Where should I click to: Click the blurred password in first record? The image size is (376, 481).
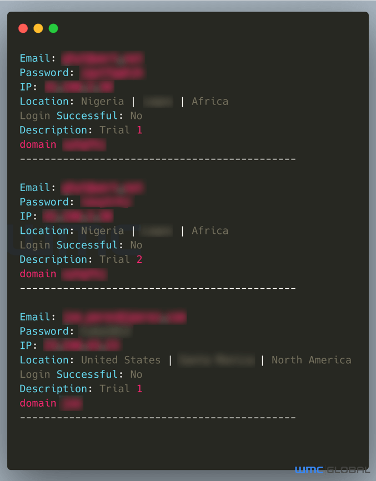(112, 73)
